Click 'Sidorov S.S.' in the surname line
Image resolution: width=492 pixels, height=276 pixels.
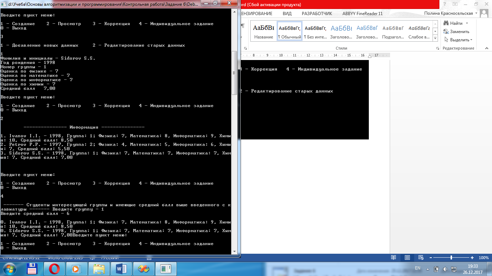(x=78, y=58)
